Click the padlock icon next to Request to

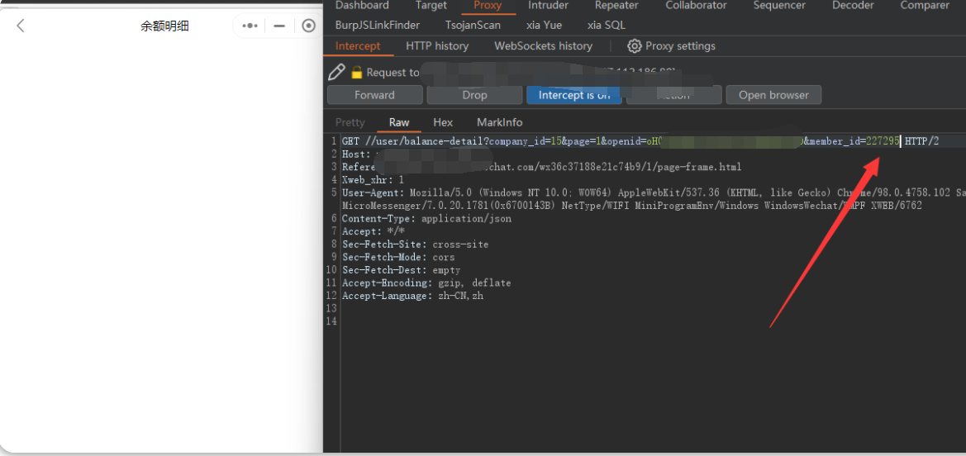[x=357, y=72]
